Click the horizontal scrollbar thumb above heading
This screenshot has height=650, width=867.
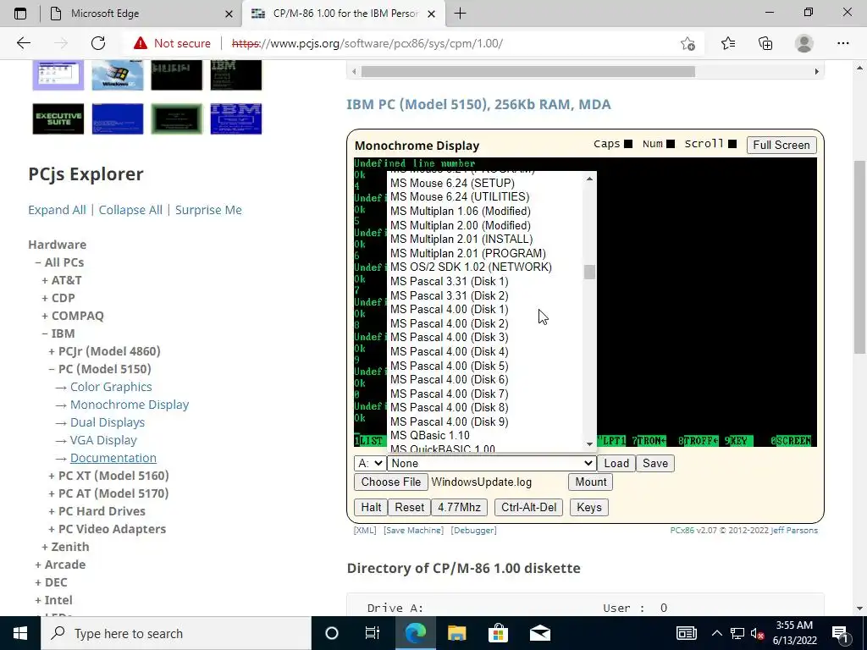click(x=528, y=71)
